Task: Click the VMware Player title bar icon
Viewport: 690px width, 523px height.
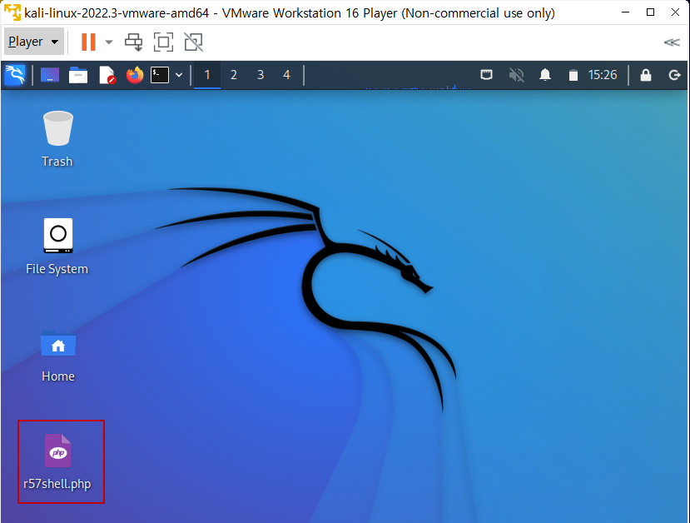Action: click(x=12, y=12)
